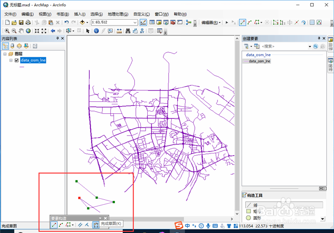Select End Point Arc Segment tool
The height and width of the screenshot is (233, 334).
pyautogui.click(x=250, y=22)
